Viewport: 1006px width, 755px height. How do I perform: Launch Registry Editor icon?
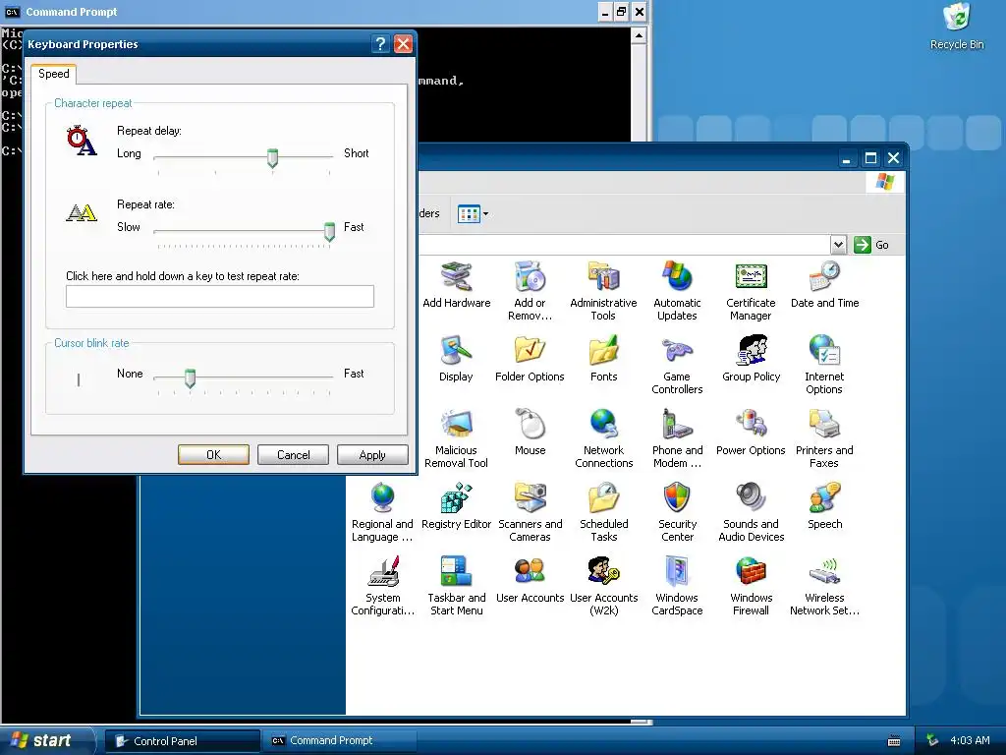coord(456,498)
